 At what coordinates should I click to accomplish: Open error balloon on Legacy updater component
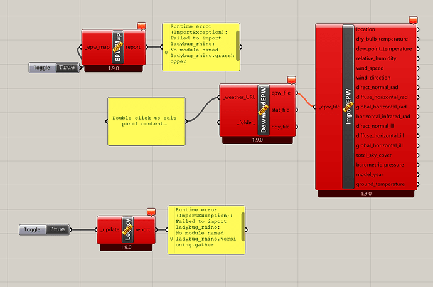tap(150, 211)
